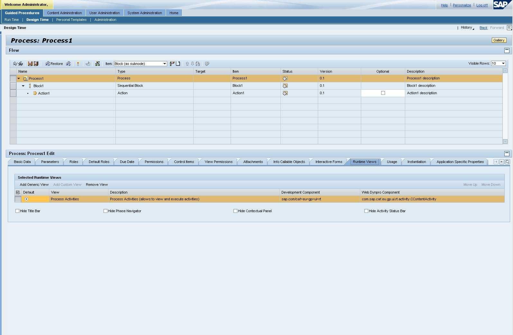
Task: Click the status icon in Action1 row
Action: [x=285, y=93]
